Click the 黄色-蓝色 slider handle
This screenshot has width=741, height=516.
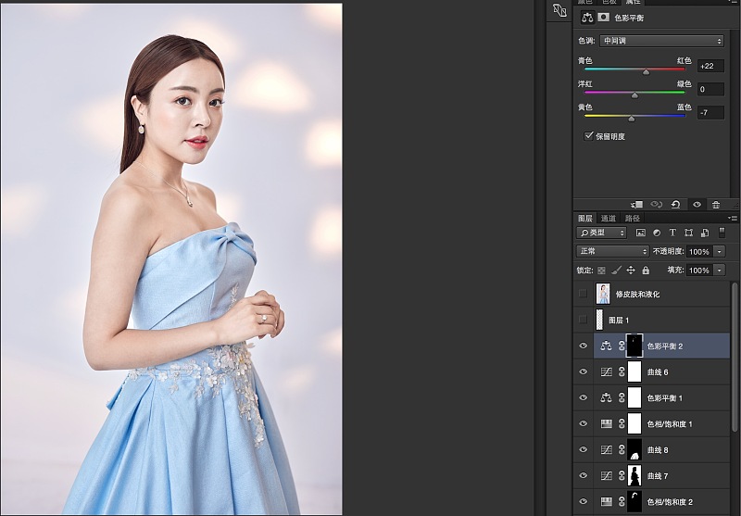tap(632, 119)
